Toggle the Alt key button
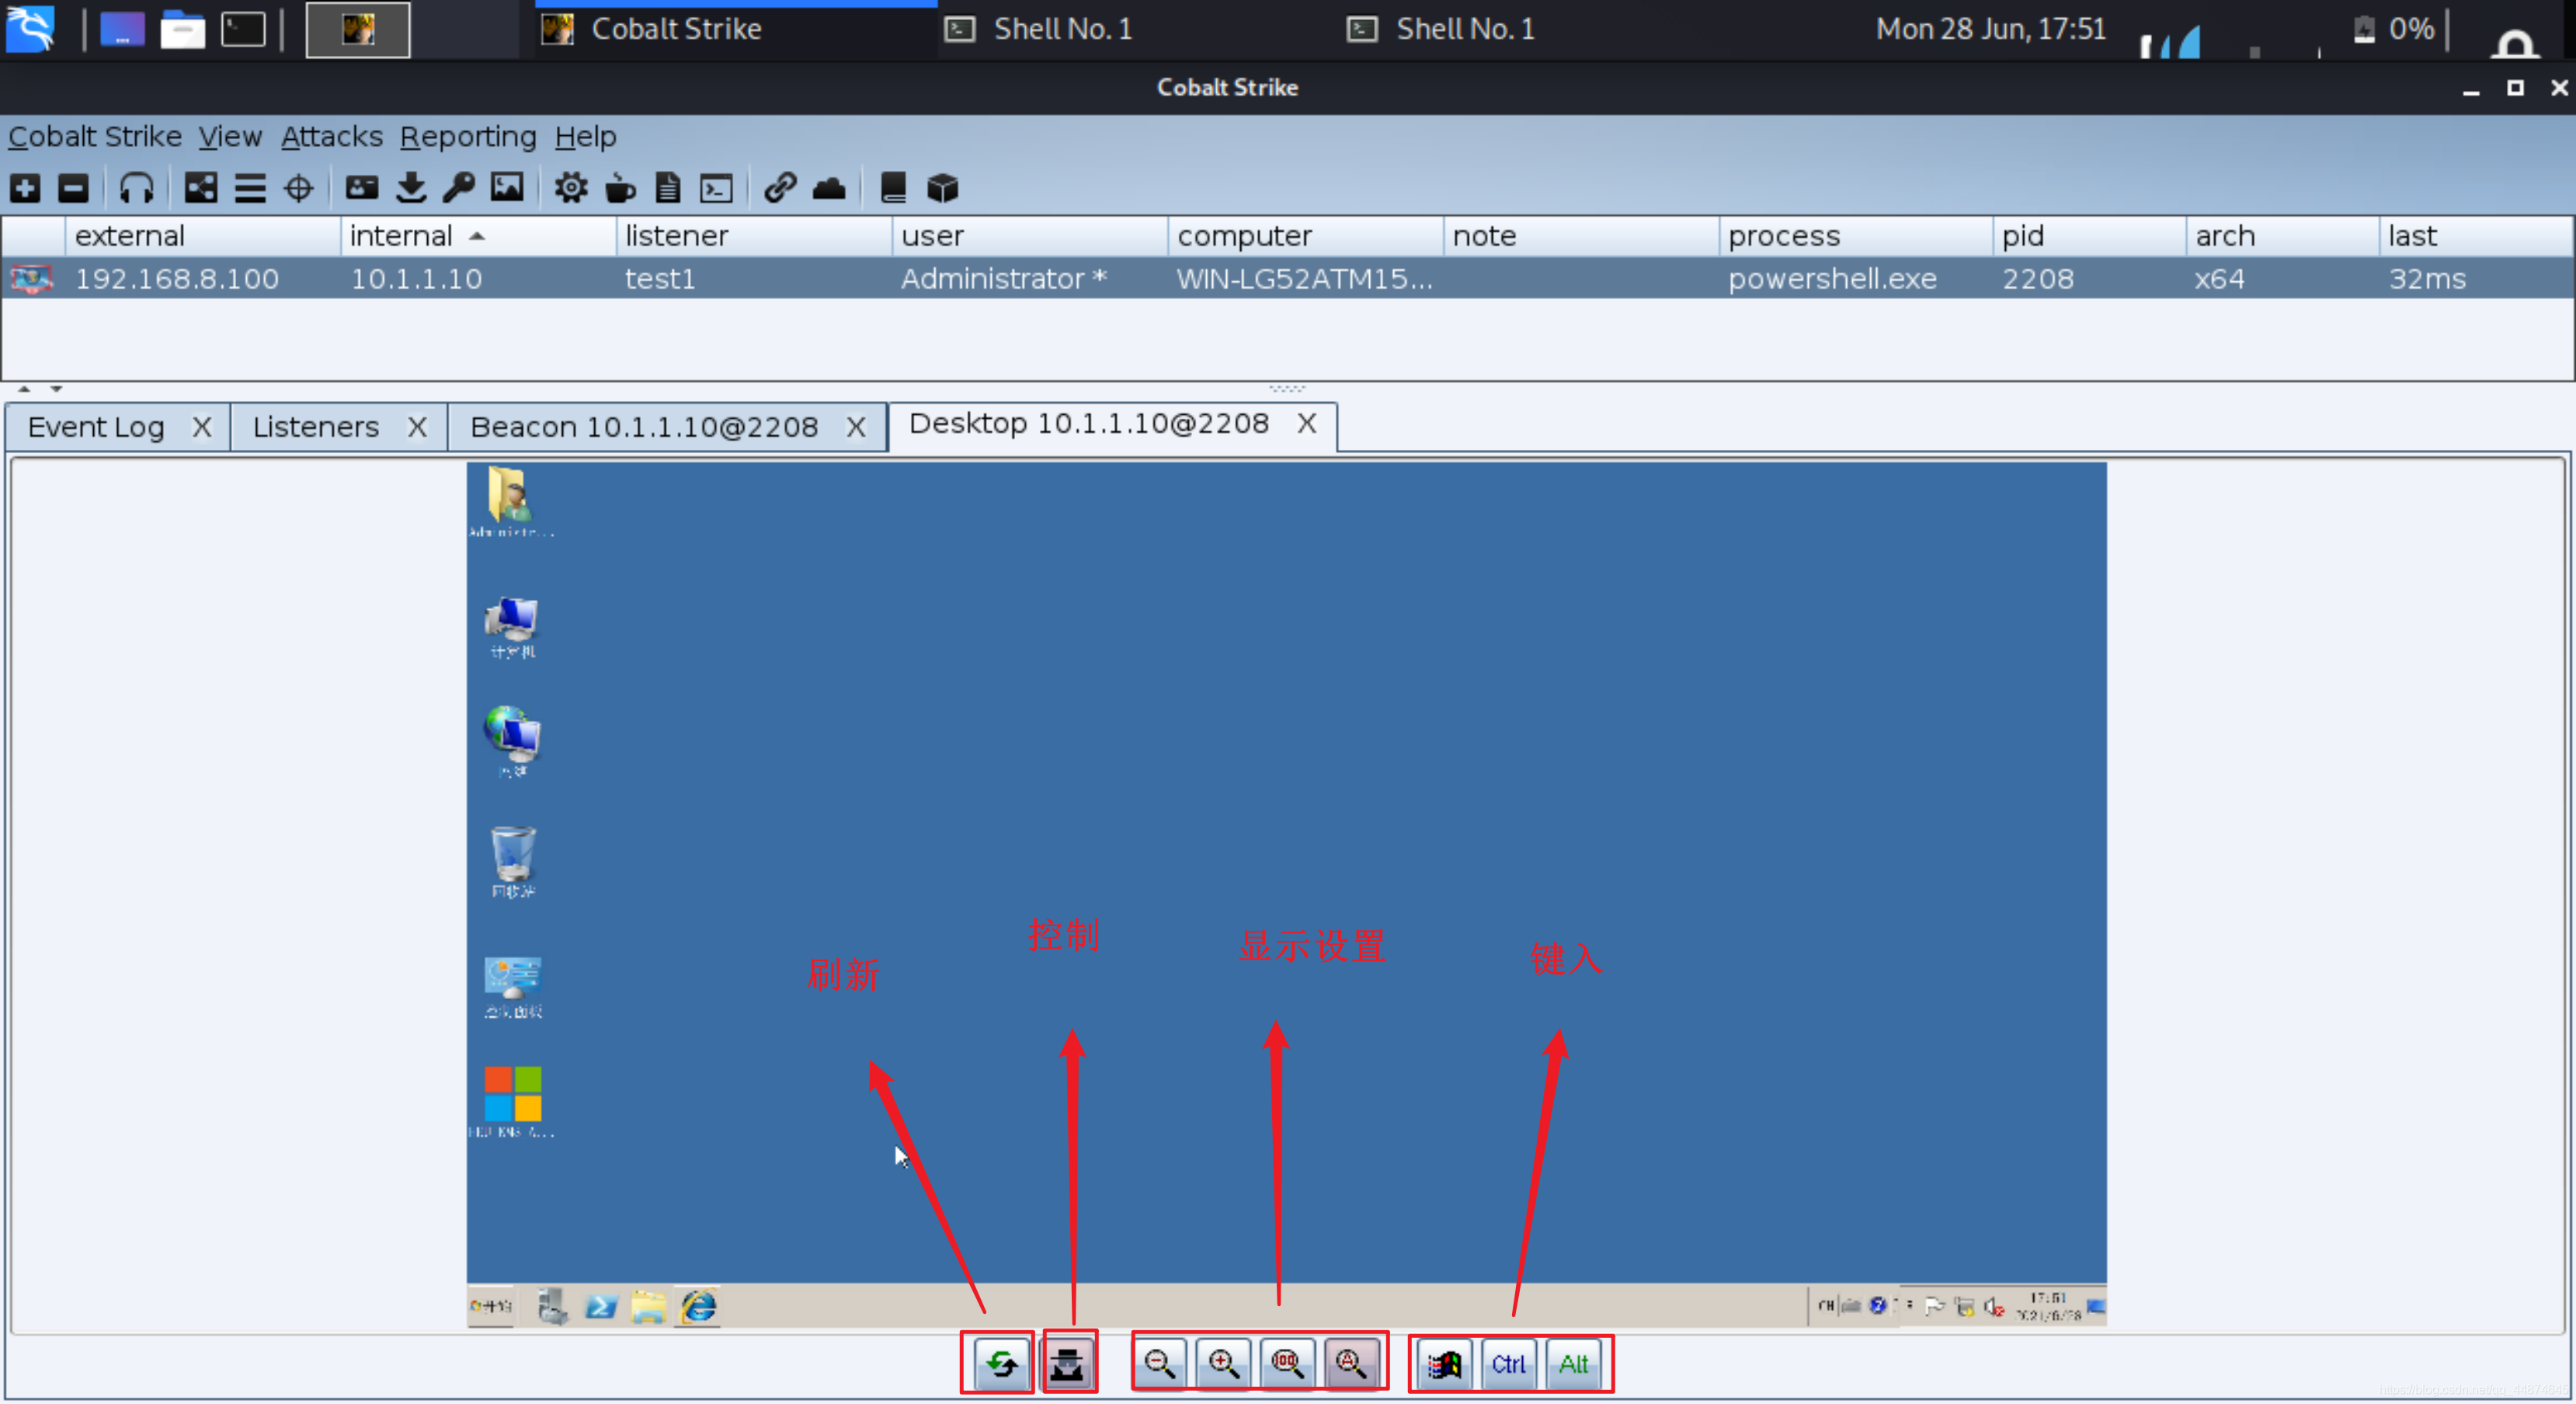The image size is (2576, 1404). pos(1573,1363)
